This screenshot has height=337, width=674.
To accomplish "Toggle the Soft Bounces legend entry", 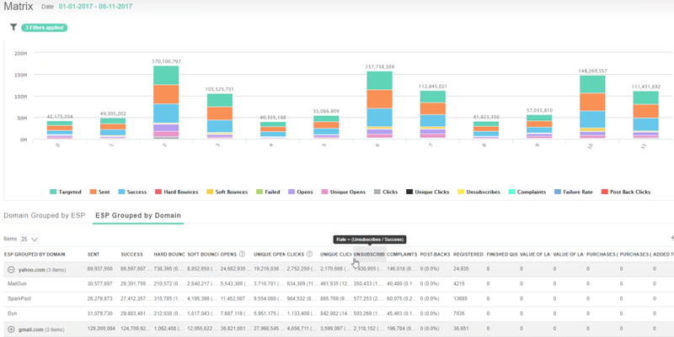I will (x=227, y=192).
